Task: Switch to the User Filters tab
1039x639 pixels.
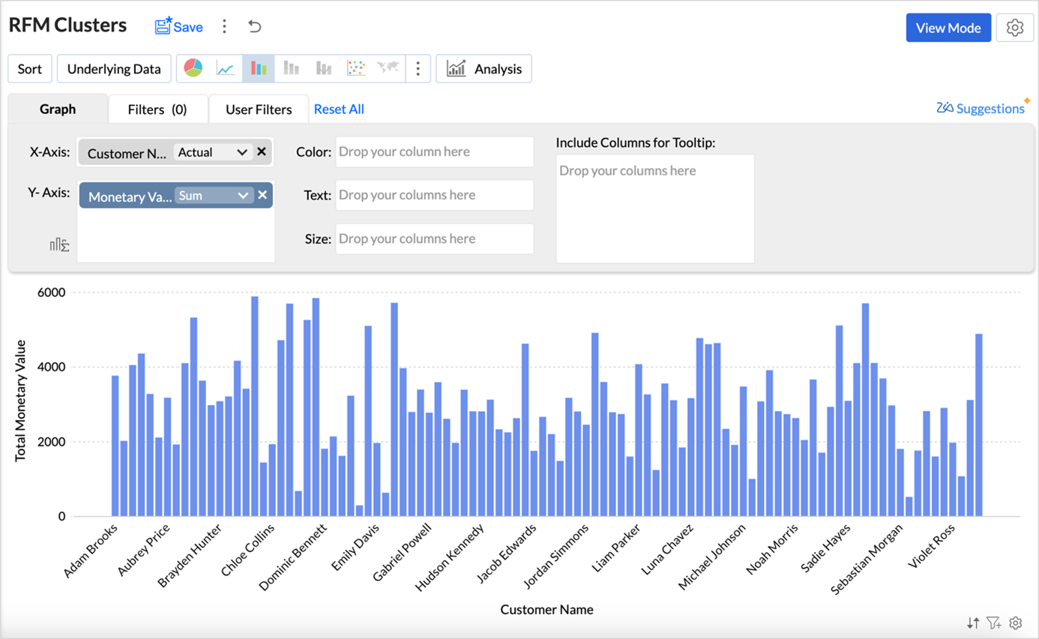Action: pos(259,109)
